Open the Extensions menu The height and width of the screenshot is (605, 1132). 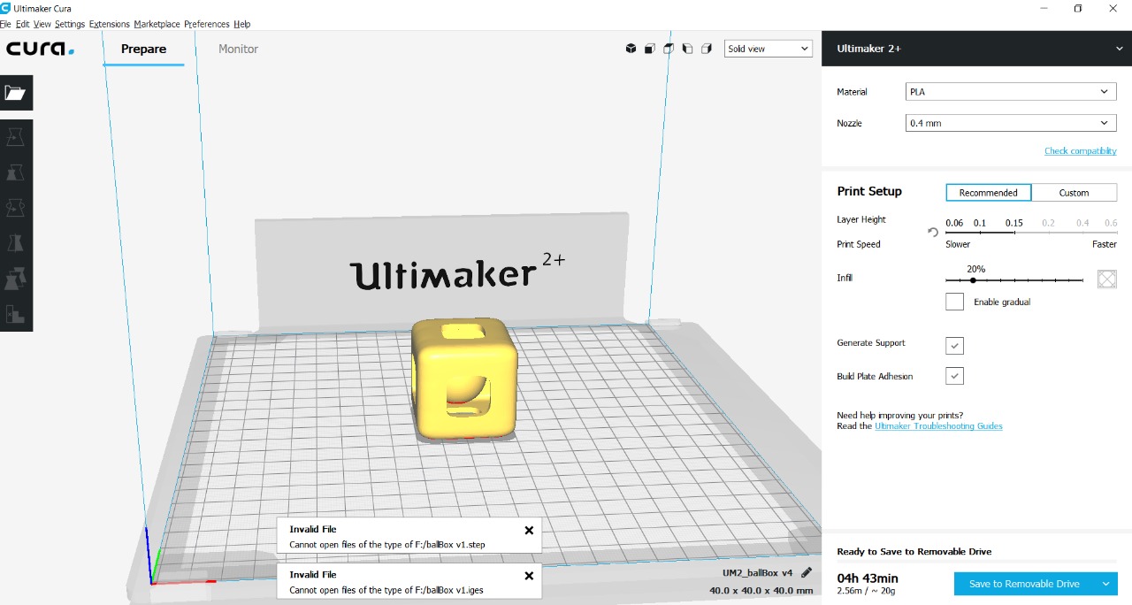coord(110,24)
